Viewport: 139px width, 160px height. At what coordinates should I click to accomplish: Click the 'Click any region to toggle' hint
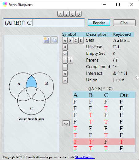32,119
